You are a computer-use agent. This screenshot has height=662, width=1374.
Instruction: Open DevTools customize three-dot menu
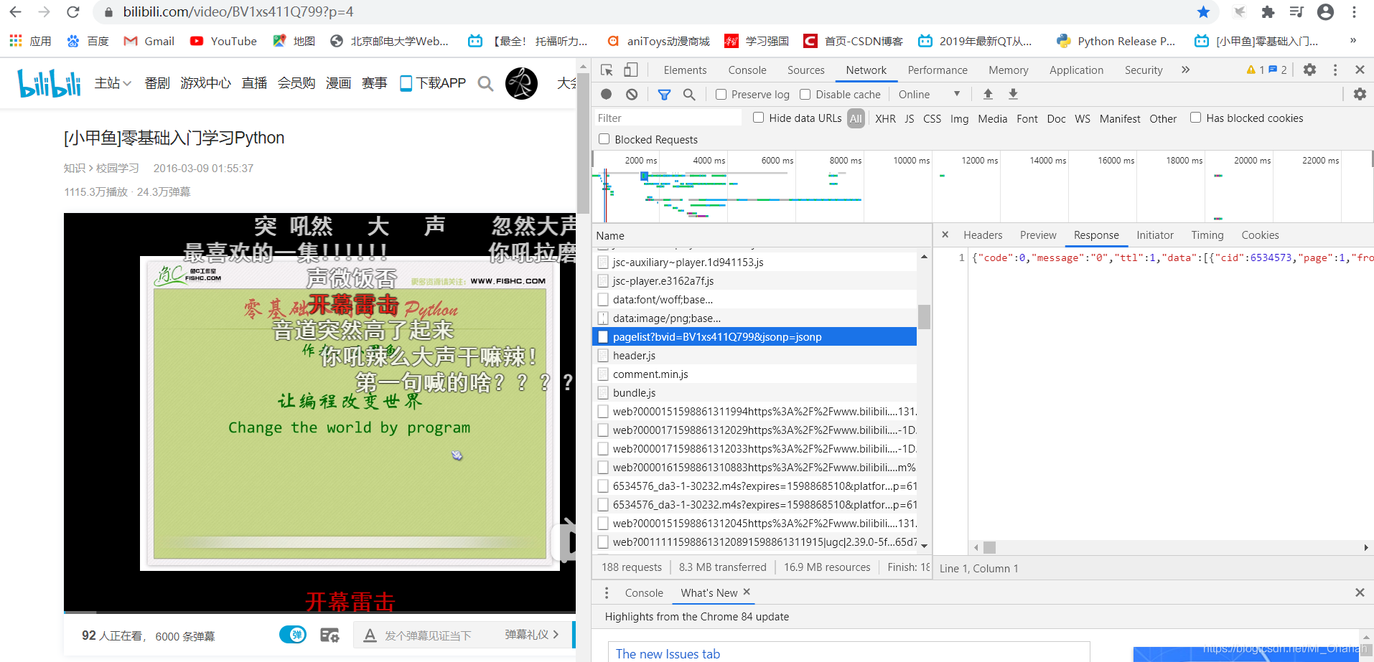click(x=1335, y=70)
